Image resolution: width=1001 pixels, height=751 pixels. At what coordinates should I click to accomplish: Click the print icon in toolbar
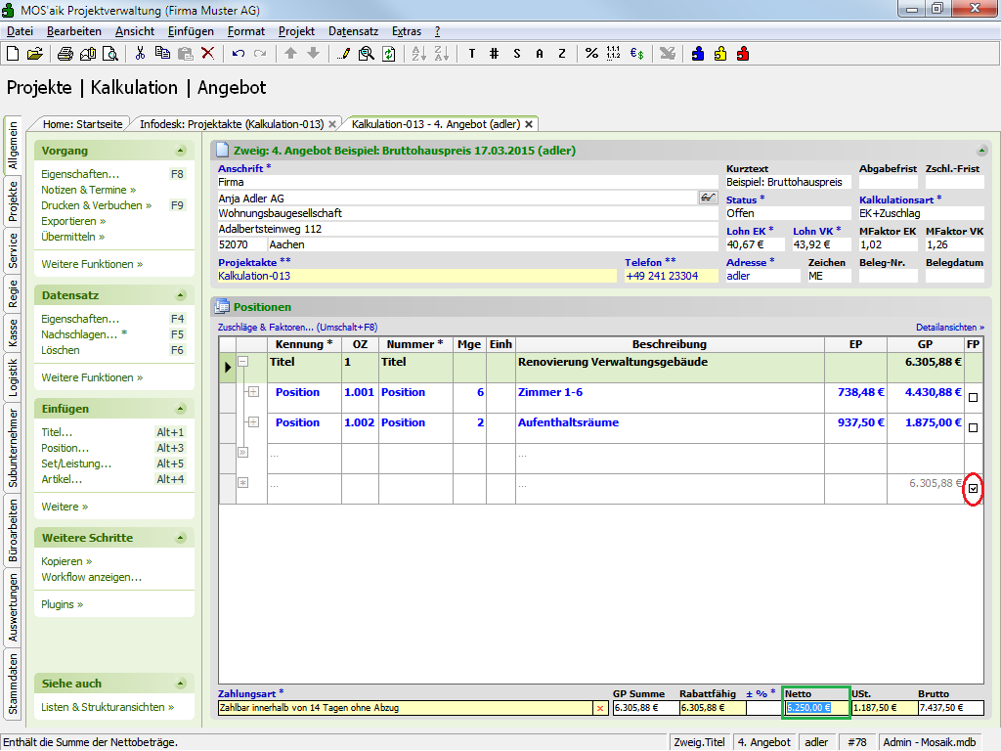click(65, 53)
